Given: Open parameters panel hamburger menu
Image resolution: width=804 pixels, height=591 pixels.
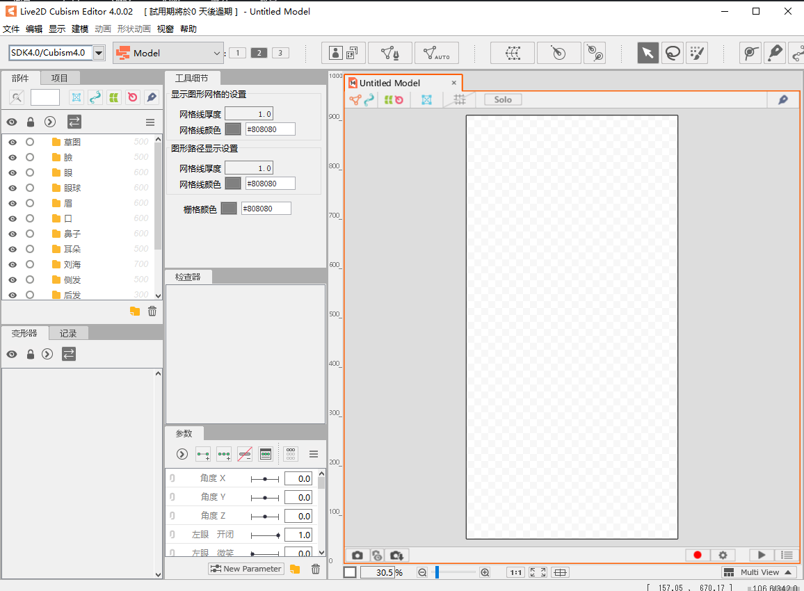Looking at the screenshot, I should tap(314, 454).
